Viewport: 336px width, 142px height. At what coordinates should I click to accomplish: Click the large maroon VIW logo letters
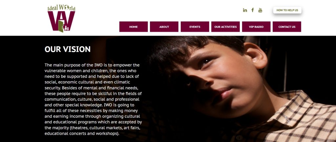[x=61, y=21]
